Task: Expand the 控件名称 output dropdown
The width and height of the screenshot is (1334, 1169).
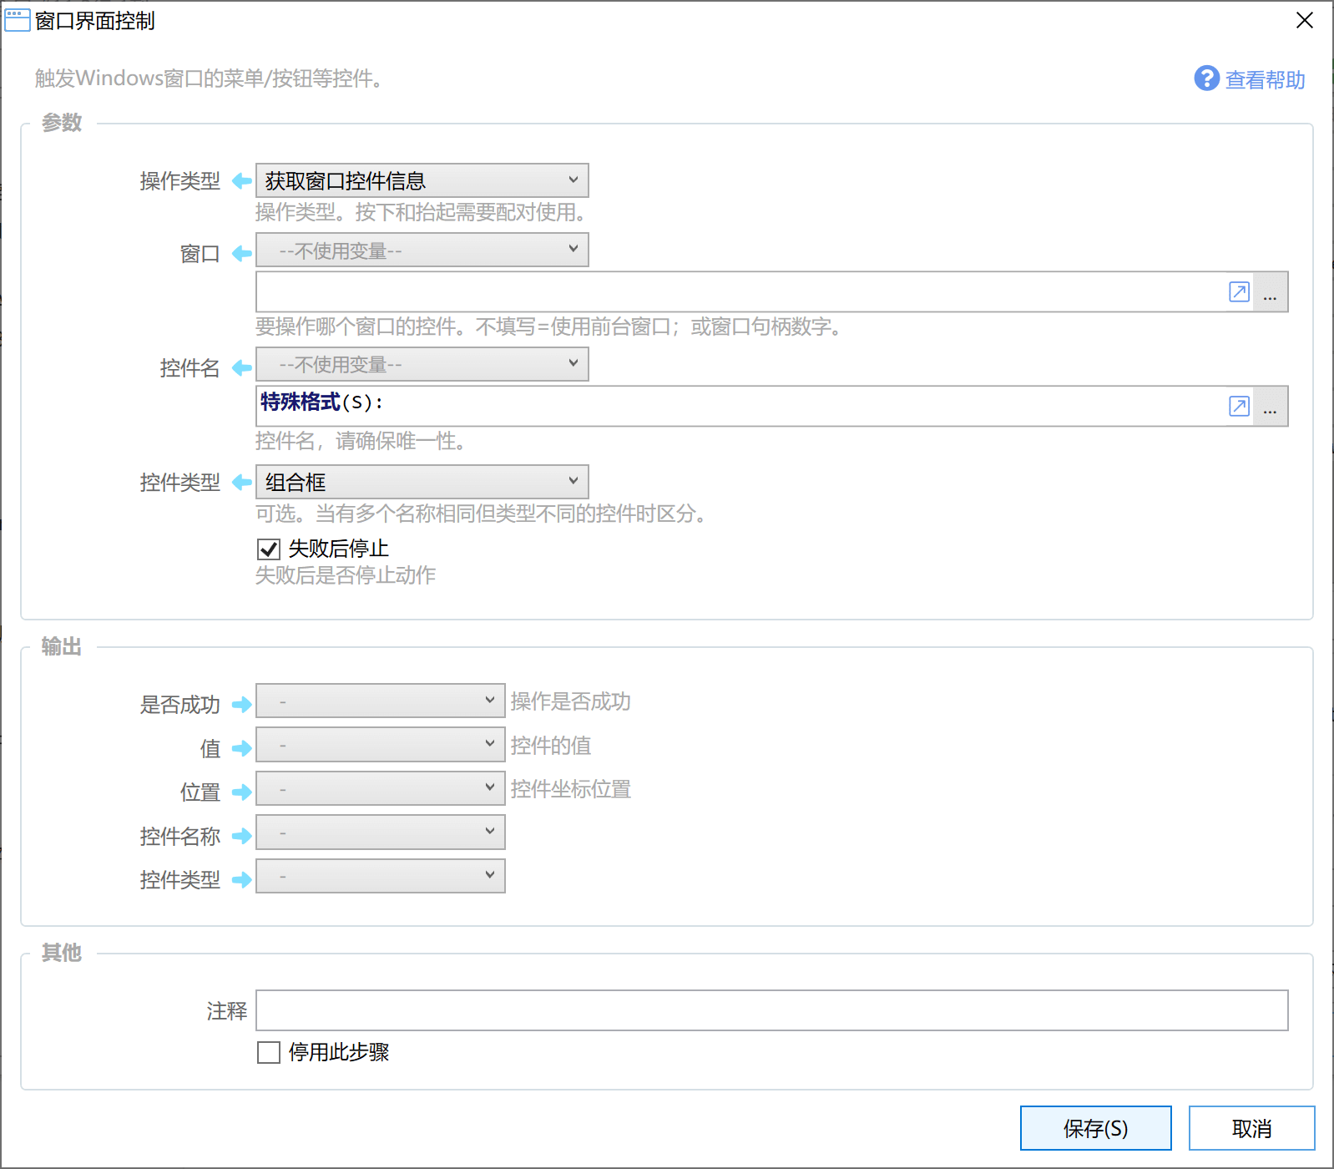Action: pos(380,832)
